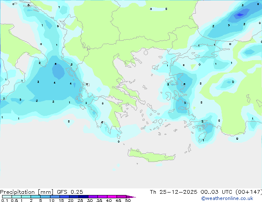The image size is (262, 202).
Task: Click the weatheronline.co.uk copyright link
Action: (227, 198)
